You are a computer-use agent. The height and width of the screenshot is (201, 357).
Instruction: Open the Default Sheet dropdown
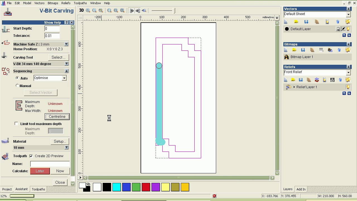[x=348, y=14]
